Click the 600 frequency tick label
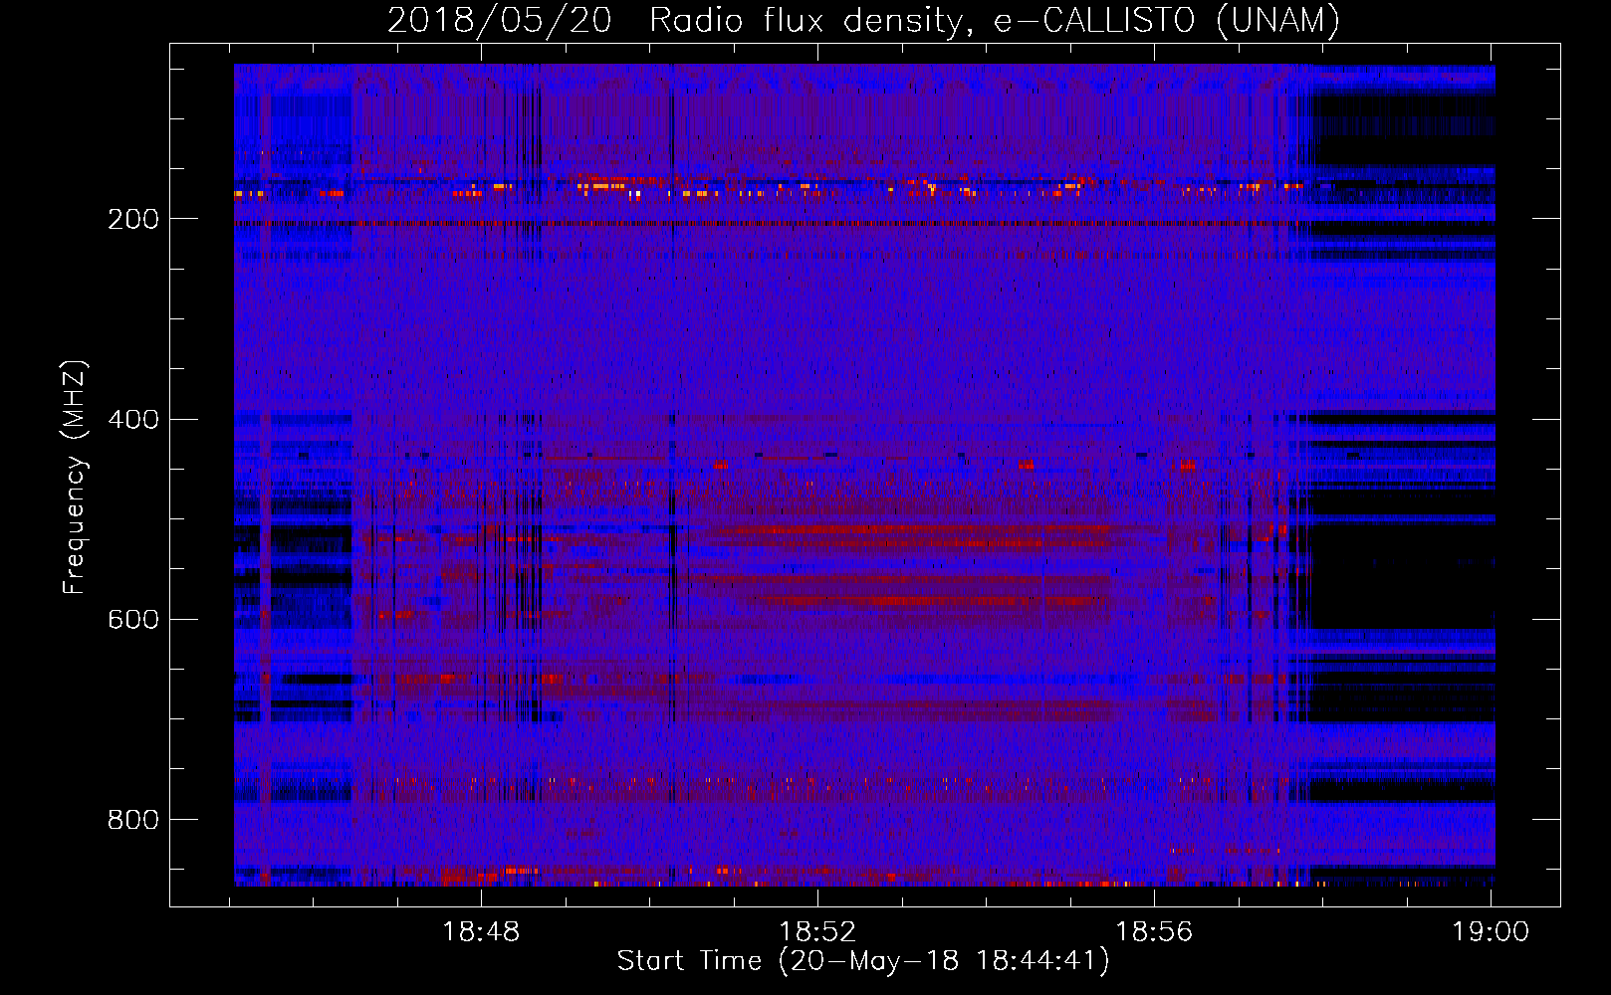The width and height of the screenshot is (1611, 995). [132, 619]
